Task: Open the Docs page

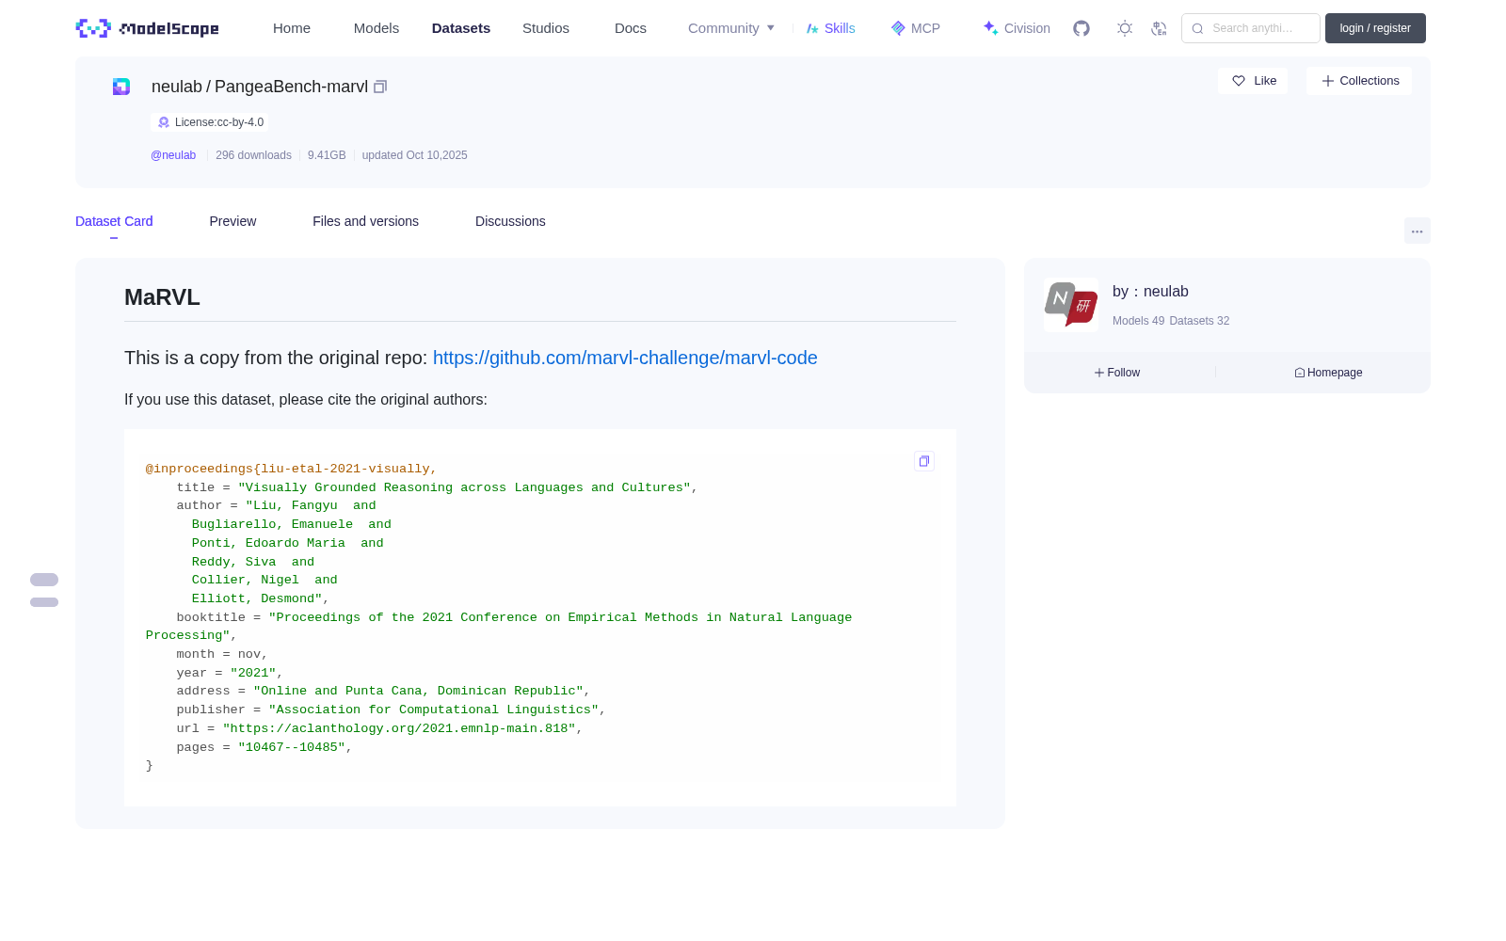Action: [631, 28]
